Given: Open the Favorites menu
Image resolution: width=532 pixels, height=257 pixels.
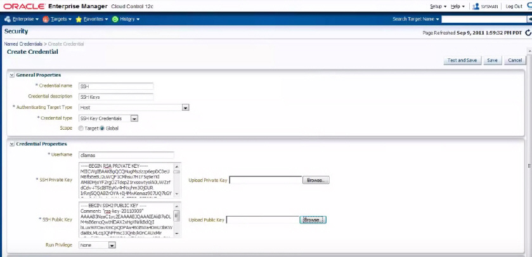Looking at the screenshot, I should (x=96, y=19).
